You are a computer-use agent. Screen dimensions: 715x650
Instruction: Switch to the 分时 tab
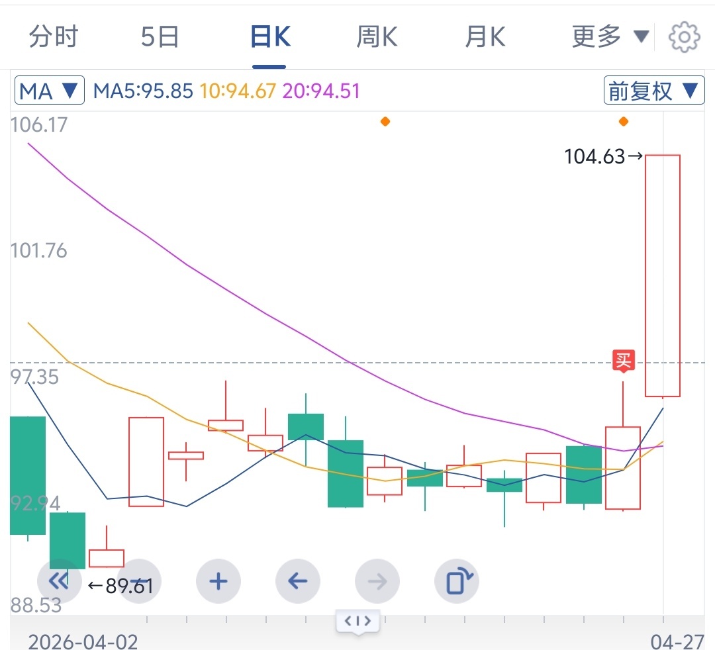54,37
